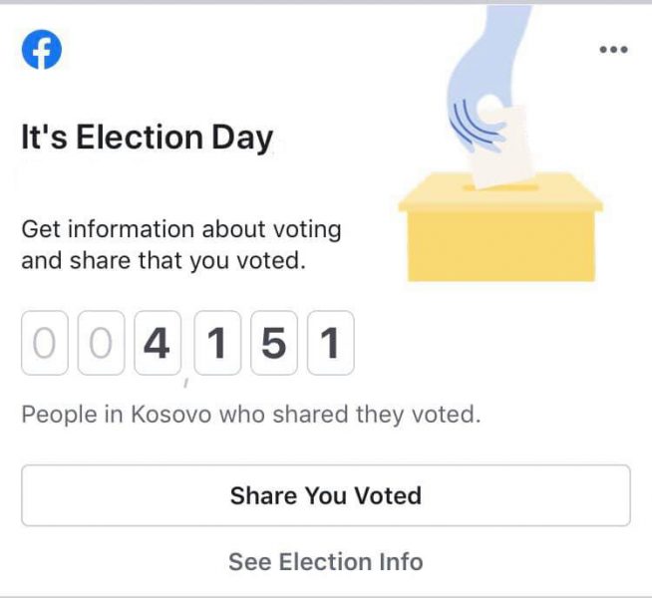Click the "and share that you voted" line
Image resolution: width=652 pixels, height=598 pixels.
click(x=163, y=261)
